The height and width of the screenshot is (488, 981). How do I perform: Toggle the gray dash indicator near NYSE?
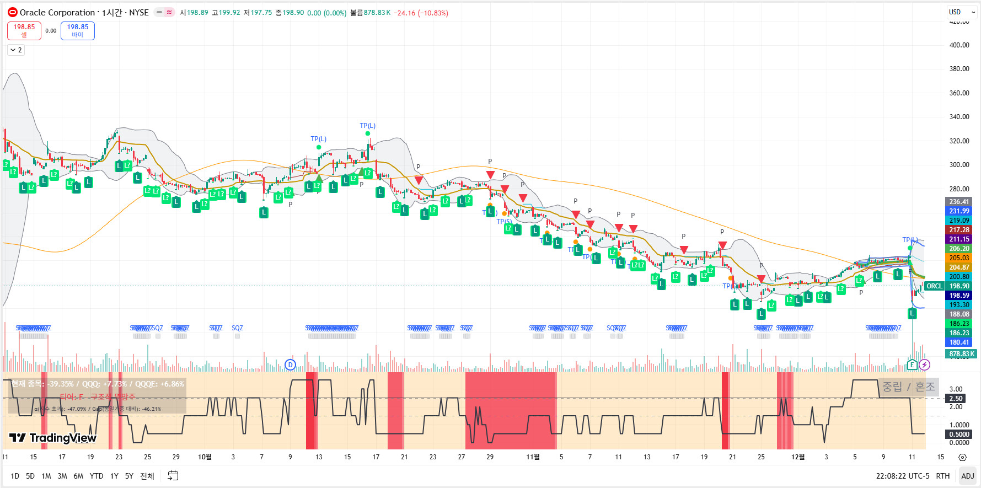[159, 12]
